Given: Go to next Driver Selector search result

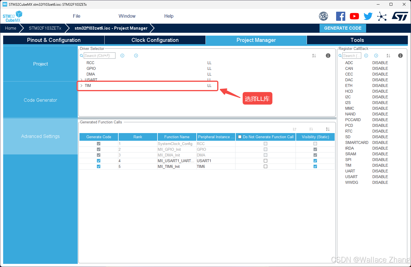Looking at the screenshot, I should point(136,56).
